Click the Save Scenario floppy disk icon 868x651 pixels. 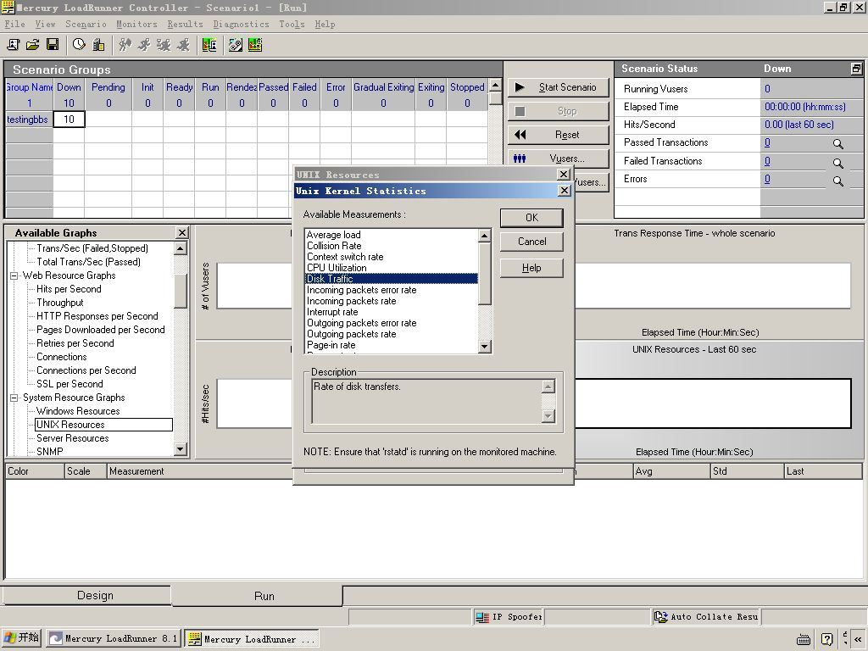(x=53, y=45)
